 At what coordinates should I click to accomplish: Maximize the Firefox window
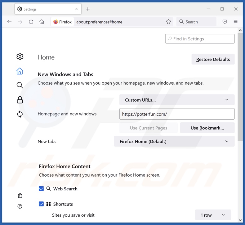(222, 9)
